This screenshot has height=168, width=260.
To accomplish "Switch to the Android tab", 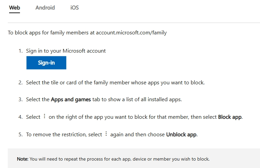I will point(45,8).
